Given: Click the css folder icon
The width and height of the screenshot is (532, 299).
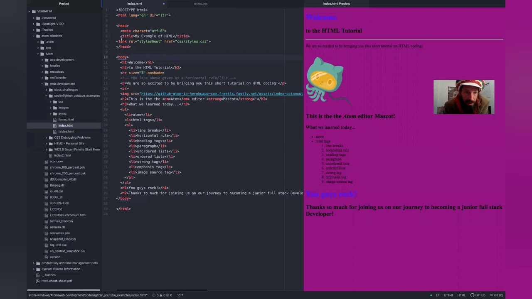Looking at the screenshot, I should tap(55, 102).
